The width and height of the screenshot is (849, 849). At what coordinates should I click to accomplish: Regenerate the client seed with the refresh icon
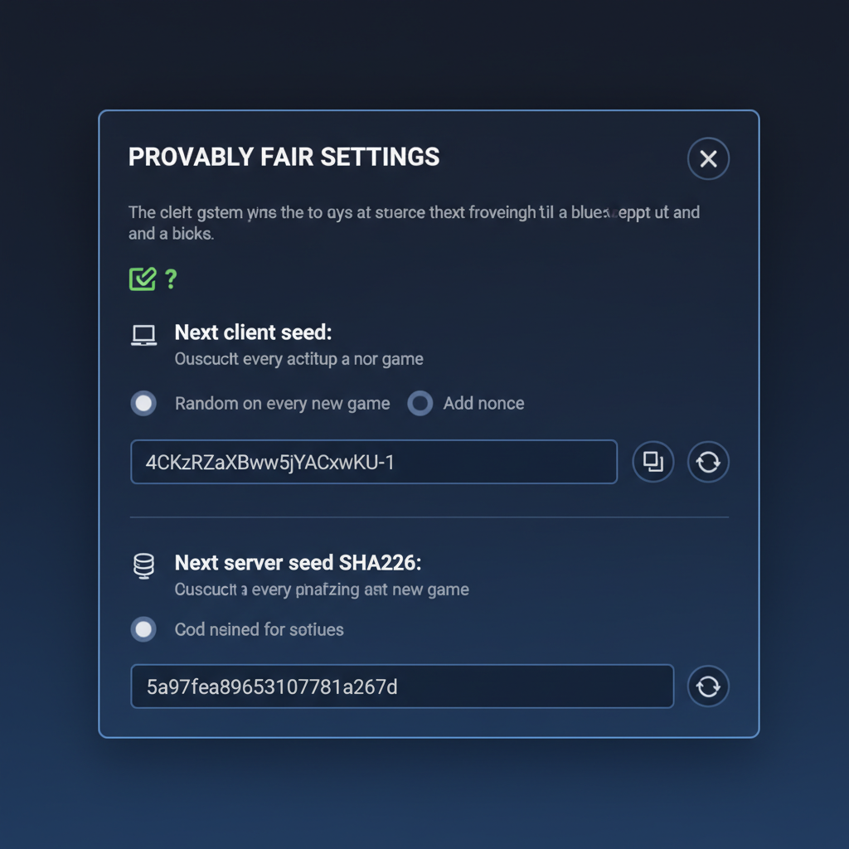pyautogui.click(x=708, y=462)
